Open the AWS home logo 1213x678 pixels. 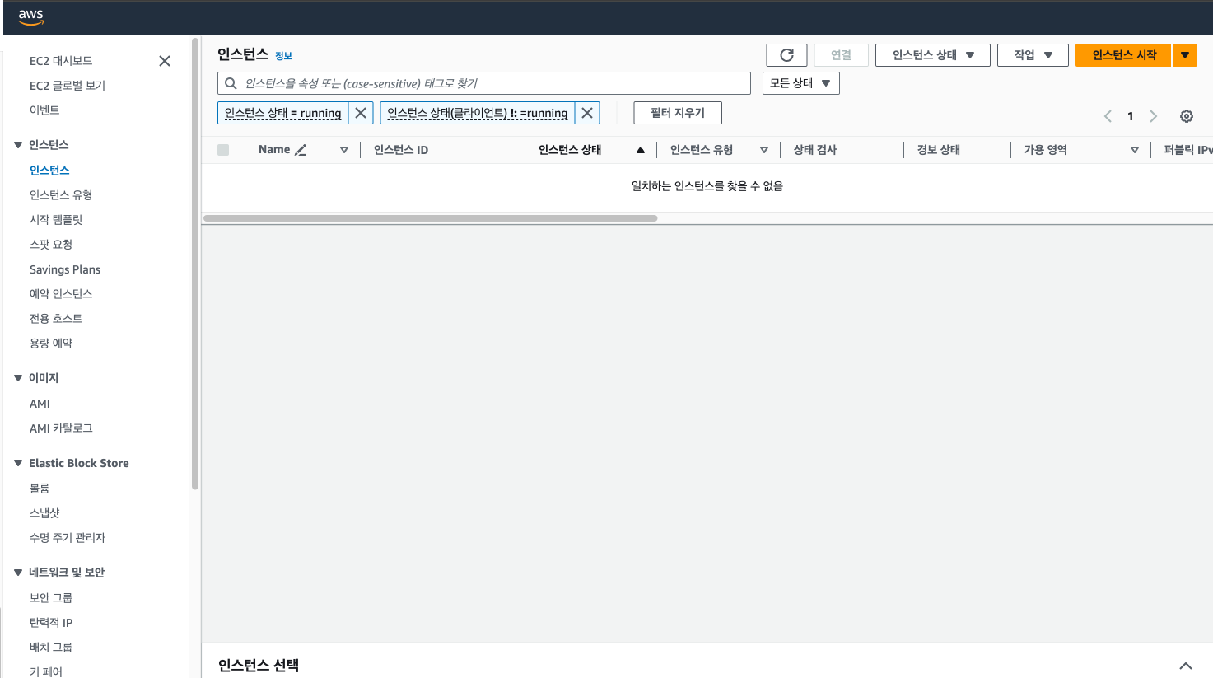[x=30, y=16]
